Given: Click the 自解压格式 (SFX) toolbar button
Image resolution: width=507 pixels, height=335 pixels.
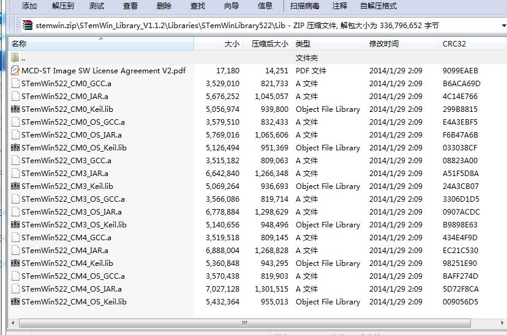Looking at the screenshot, I should [x=378, y=6].
